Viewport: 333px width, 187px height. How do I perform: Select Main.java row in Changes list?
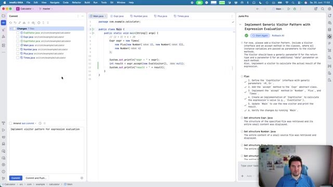click(46, 45)
